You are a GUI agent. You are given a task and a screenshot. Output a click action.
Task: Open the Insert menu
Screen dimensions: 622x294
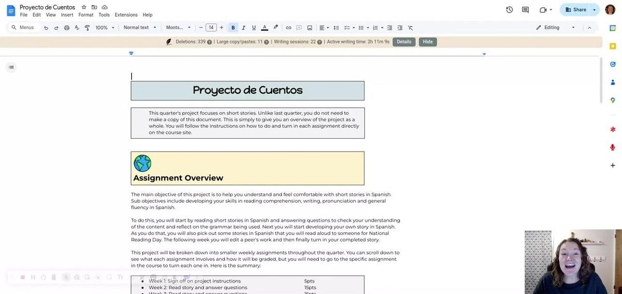click(x=67, y=15)
